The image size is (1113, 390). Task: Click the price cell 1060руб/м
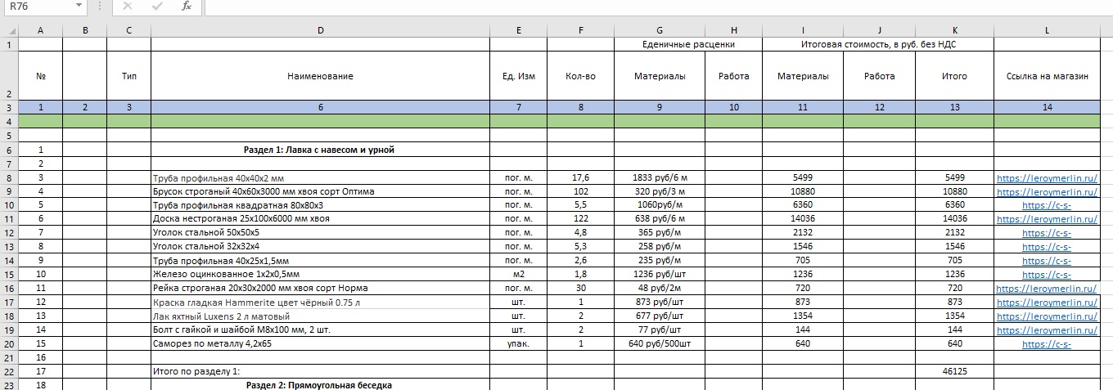tap(660, 205)
